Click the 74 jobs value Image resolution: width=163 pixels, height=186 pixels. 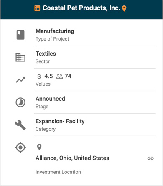(68, 76)
